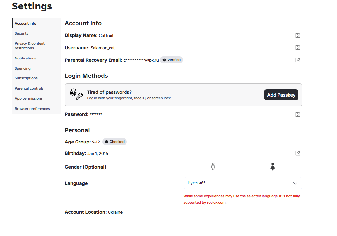Edit the Parental Recovery Email

point(298,60)
